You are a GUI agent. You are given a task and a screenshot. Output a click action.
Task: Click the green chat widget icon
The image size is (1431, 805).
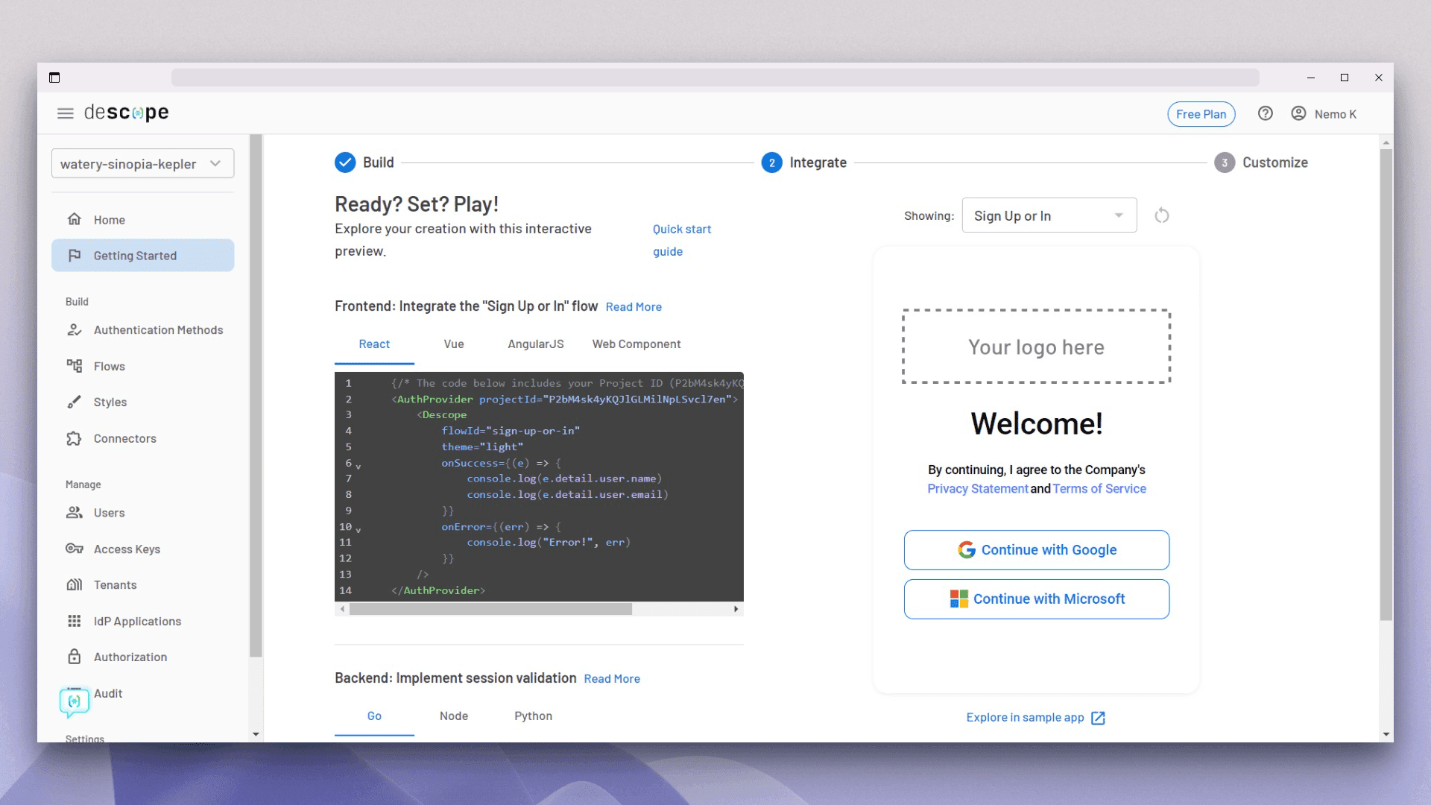point(75,701)
